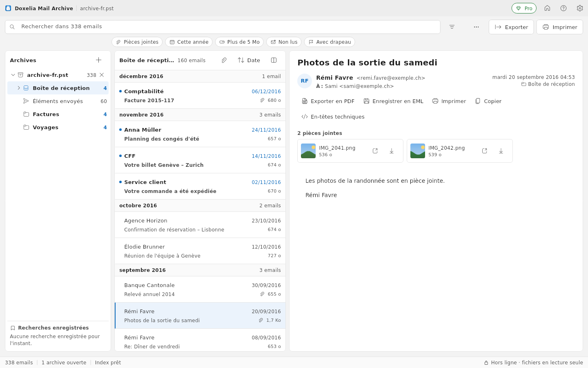The height and width of the screenshot is (368, 588).
Task: Click the RF sender avatar
Action: pyautogui.click(x=305, y=81)
